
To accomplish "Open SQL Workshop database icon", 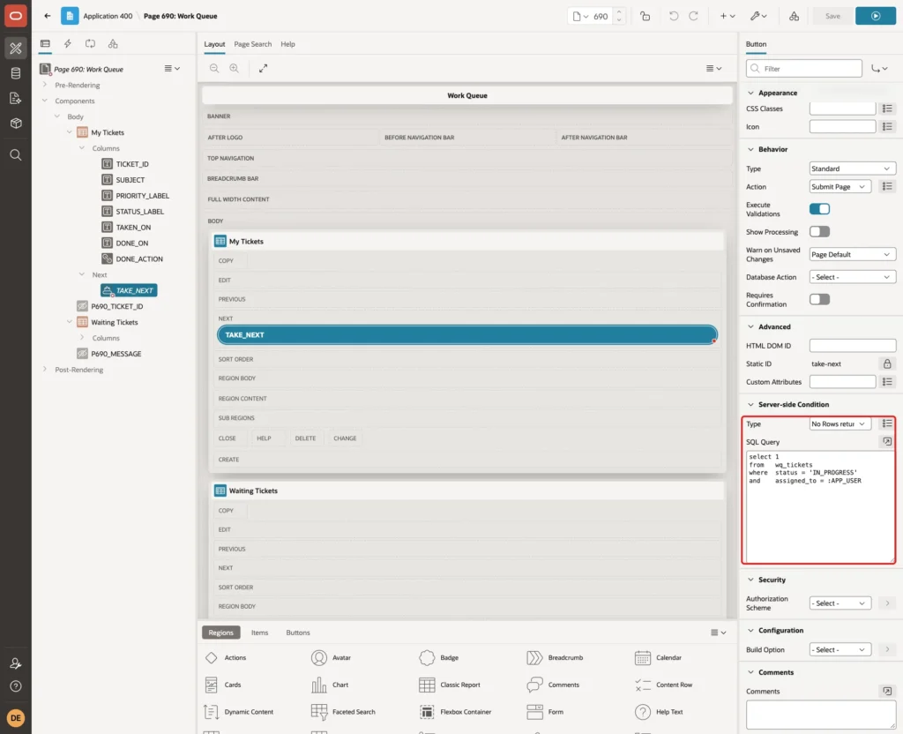I will [x=16, y=73].
